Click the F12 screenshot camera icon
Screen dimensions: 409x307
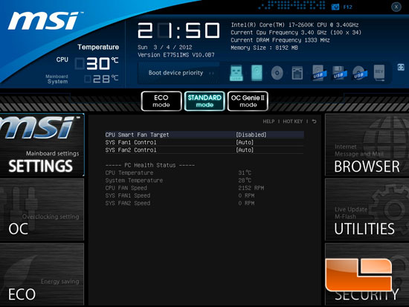pos(335,7)
